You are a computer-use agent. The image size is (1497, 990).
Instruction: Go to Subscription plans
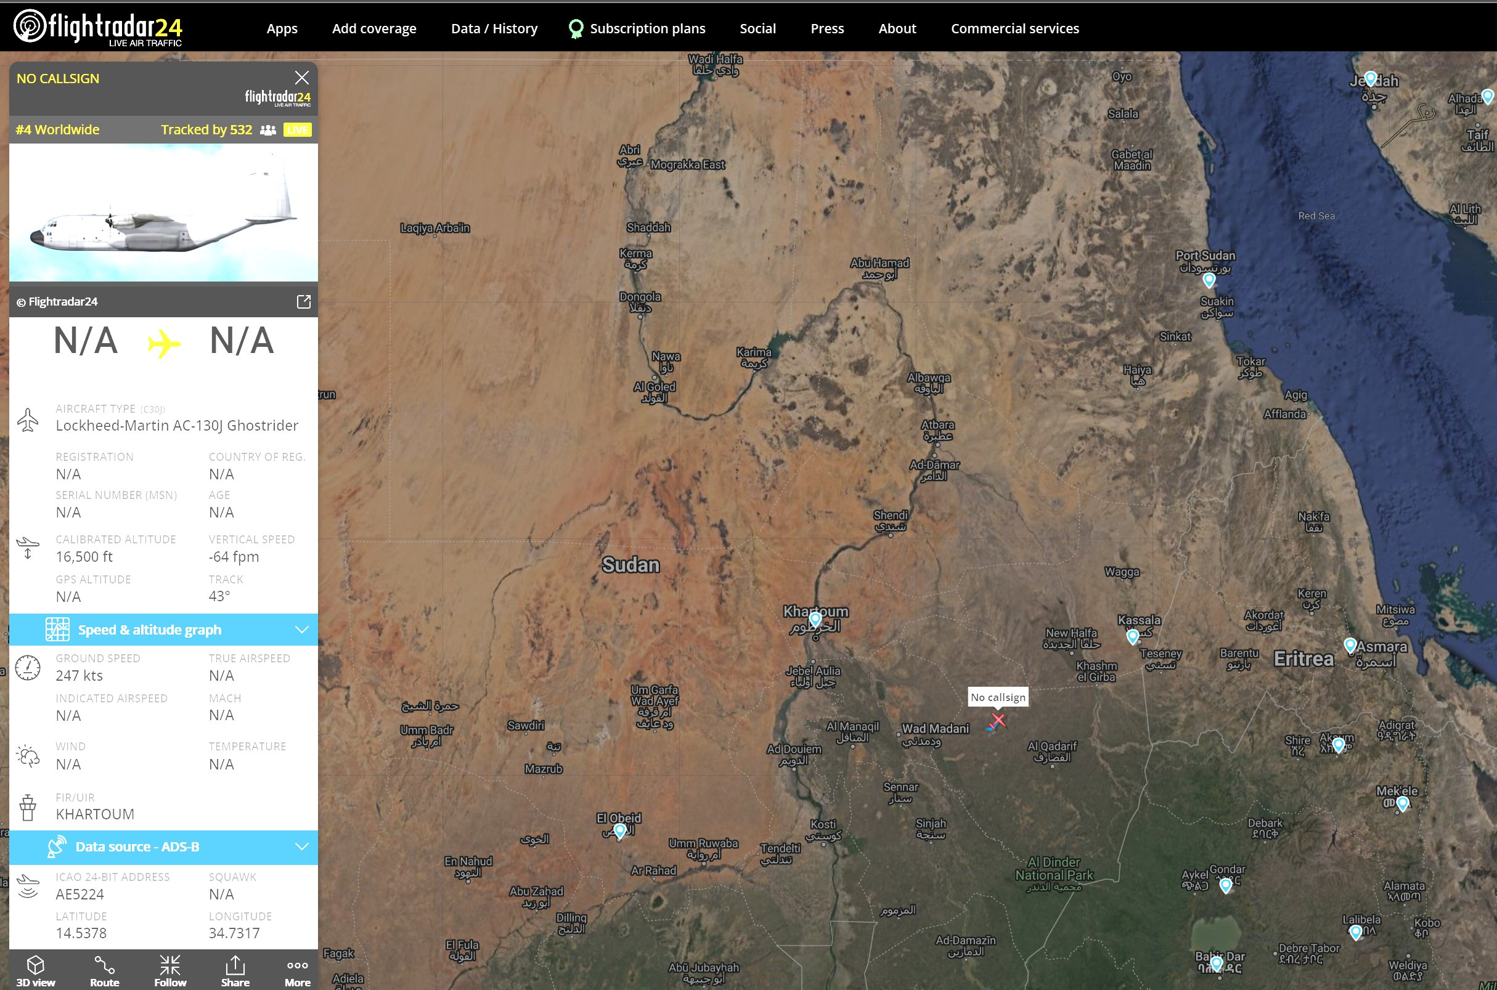[x=647, y=28]
